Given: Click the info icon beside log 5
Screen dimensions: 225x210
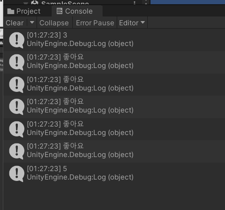Looking at the screenshot, I should 17,174.
